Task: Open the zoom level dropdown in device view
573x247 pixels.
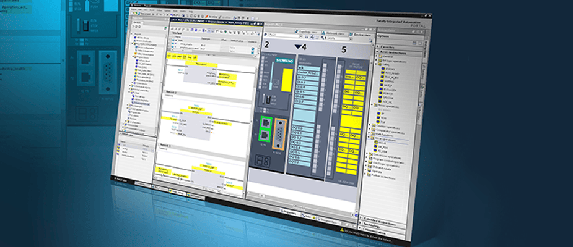Action: [x=351, y=39]
